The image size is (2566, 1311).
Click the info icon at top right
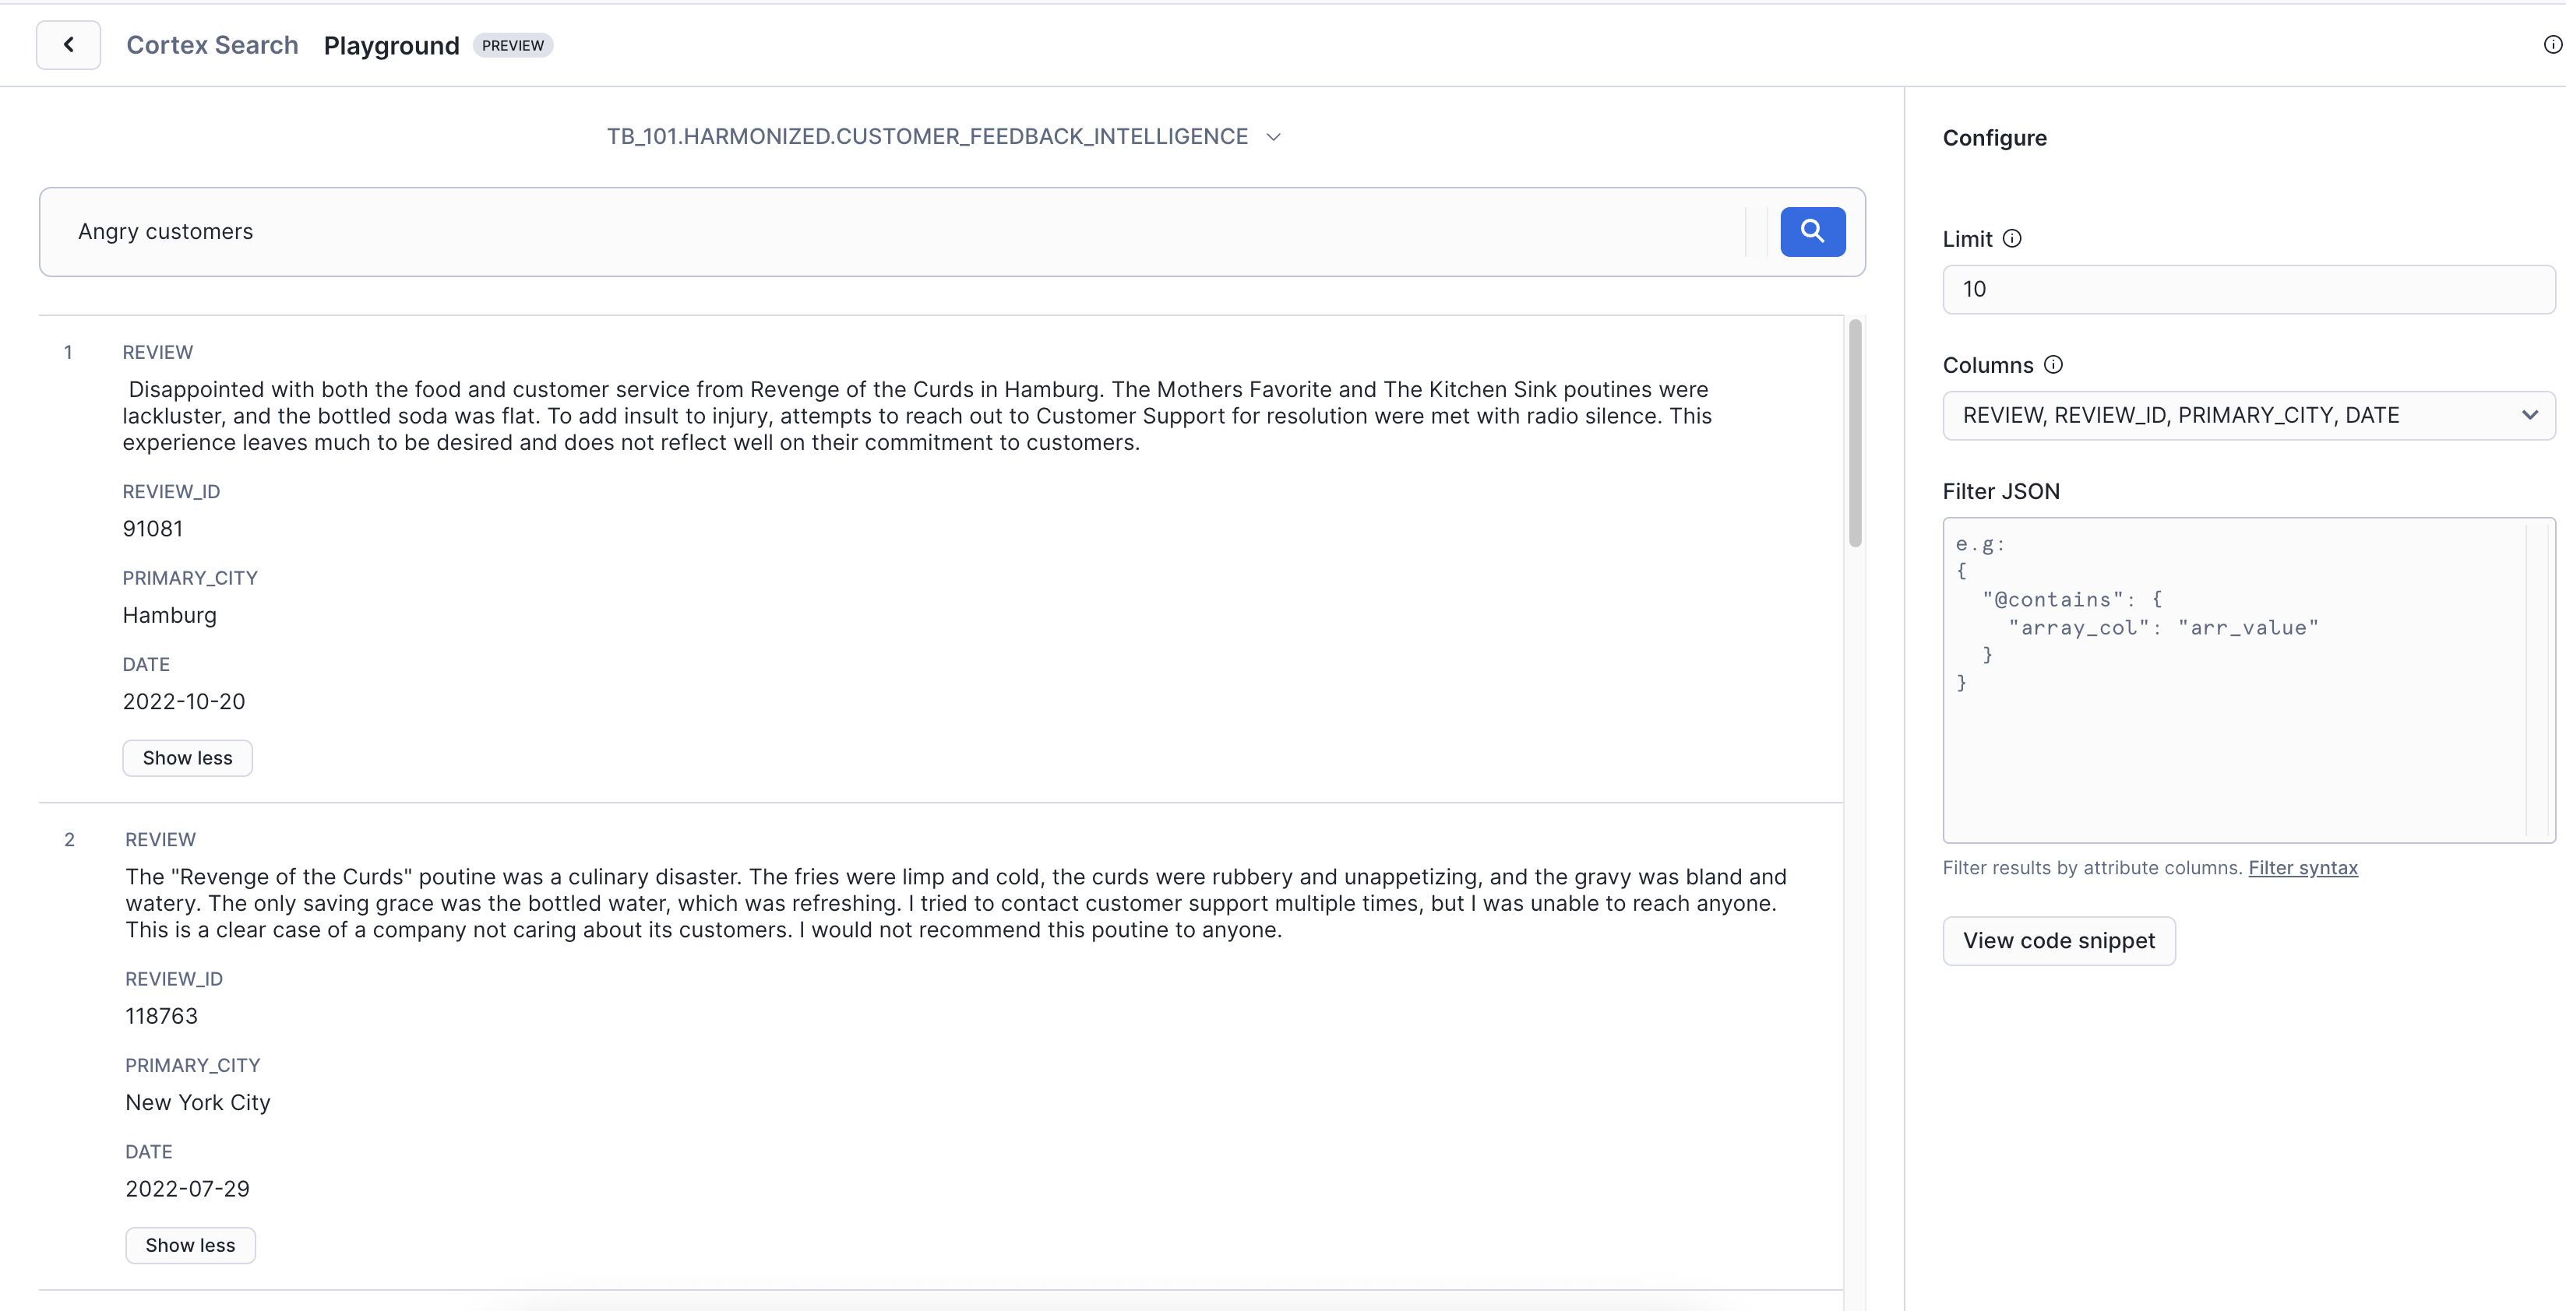[2552, 45]
